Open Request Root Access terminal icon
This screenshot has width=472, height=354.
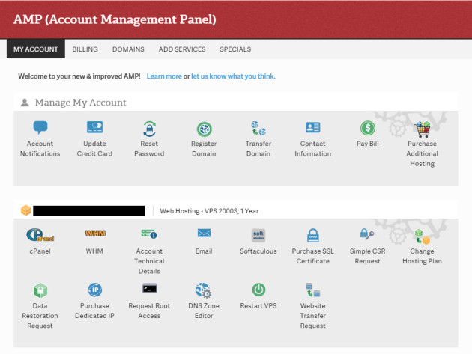[x=149, y=288]
